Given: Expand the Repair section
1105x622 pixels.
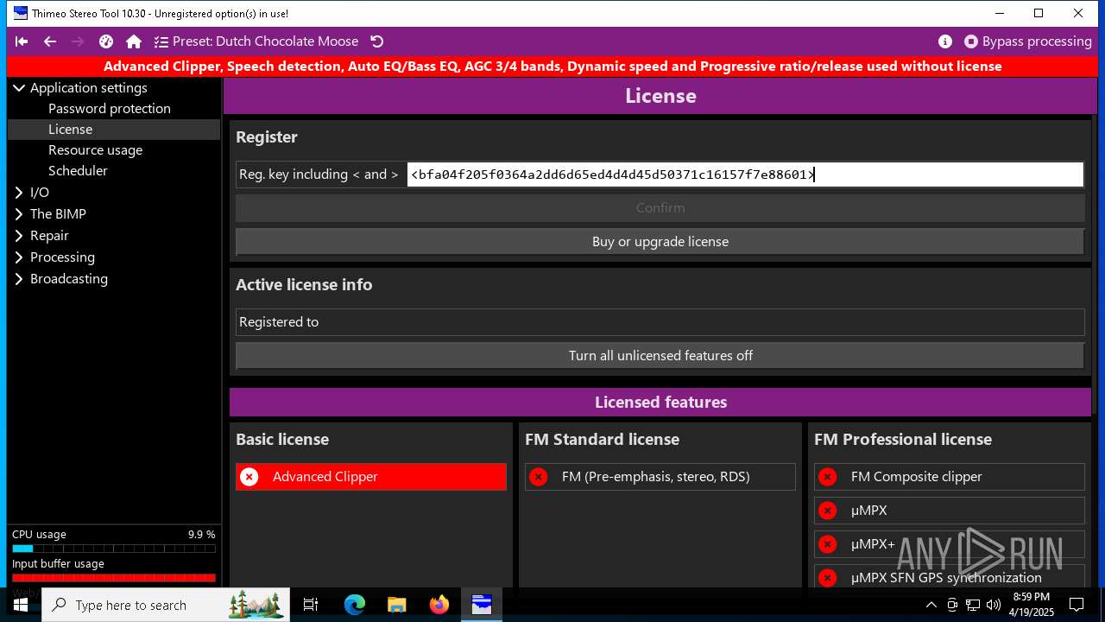Looking at the screenshot, I should tap(19, 235).
